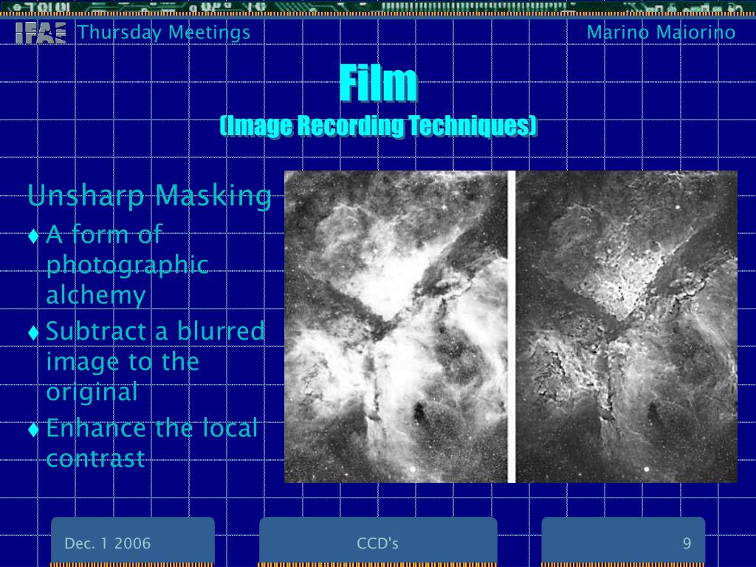
Task: Select the '(Image Recording Techniques)' subtitle
Action: 379,126
